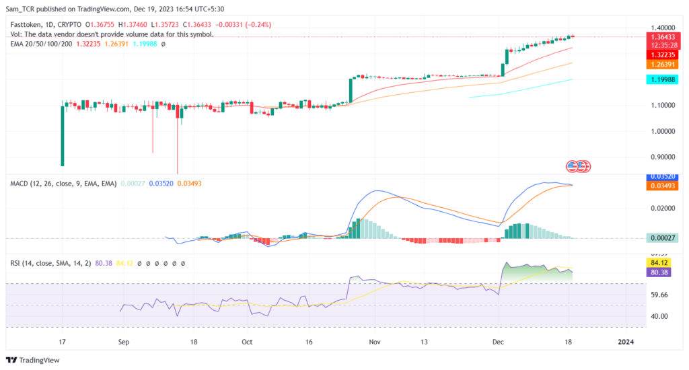689x370 pixels.
Task: Click the purple 80.38 RSI axis tag
Action: (659, 272)
